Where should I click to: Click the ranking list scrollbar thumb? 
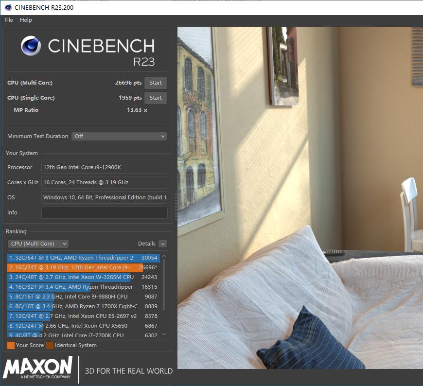(x=164, y=284)
